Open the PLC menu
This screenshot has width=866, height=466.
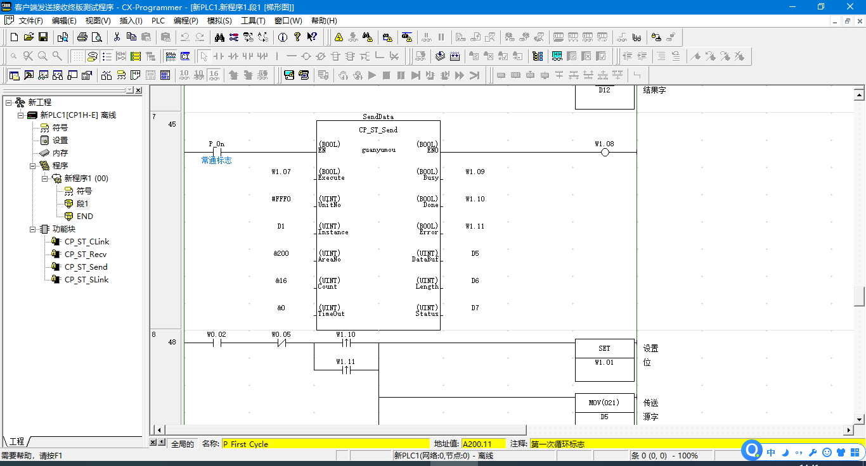158,20
